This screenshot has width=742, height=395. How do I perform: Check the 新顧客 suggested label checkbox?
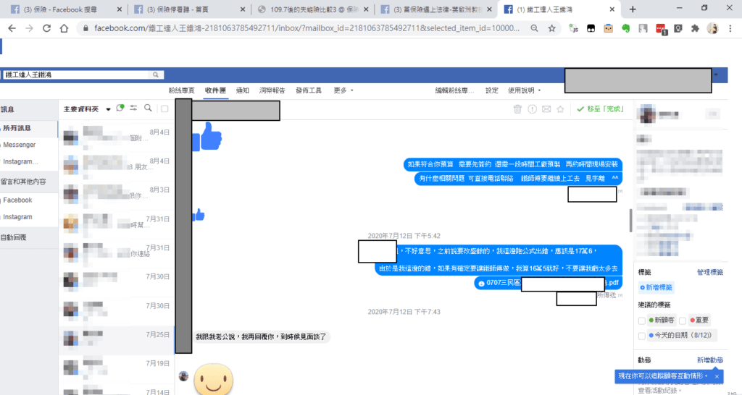coord(642,320)
